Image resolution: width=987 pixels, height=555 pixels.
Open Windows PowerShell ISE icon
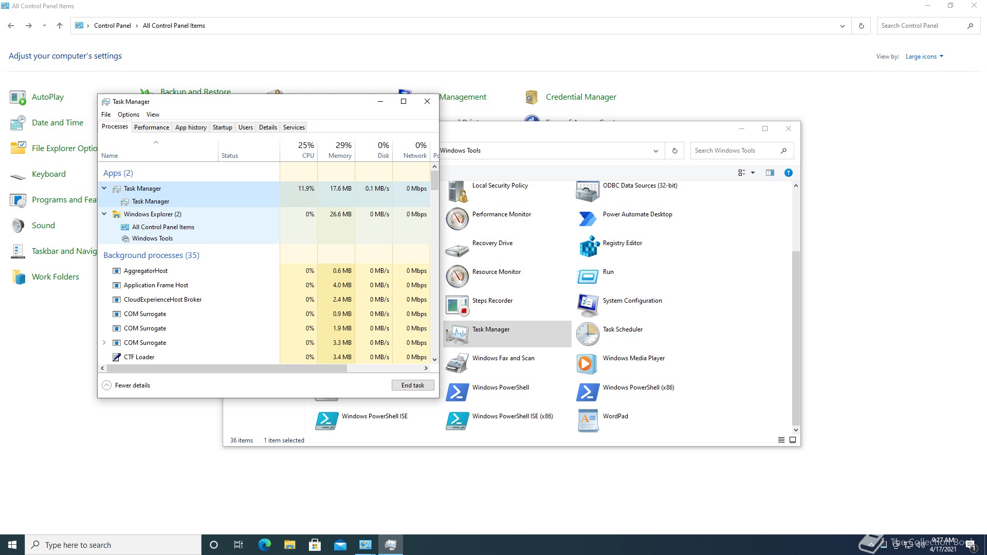coord(326,421)
